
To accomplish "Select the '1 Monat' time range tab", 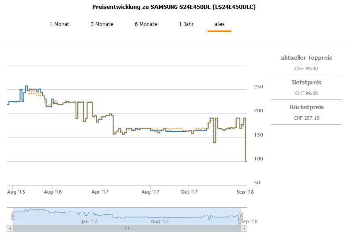I will click(x=59, y=24).
